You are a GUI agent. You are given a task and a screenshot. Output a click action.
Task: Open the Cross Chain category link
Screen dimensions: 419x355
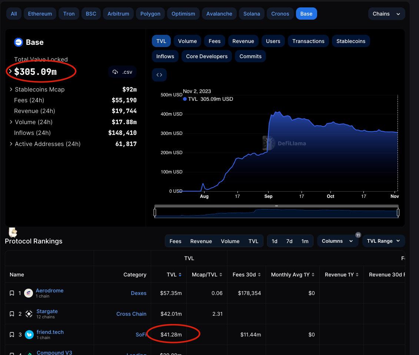(x=131, y=314)
